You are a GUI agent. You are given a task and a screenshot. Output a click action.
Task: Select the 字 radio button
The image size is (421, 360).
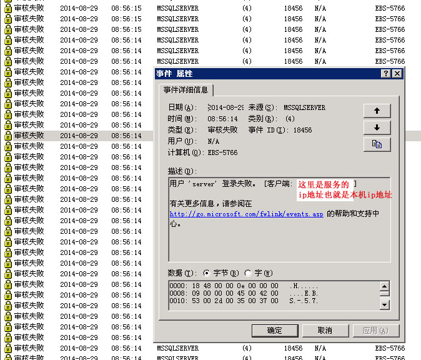pyautogui.click(x=248, y=273)
